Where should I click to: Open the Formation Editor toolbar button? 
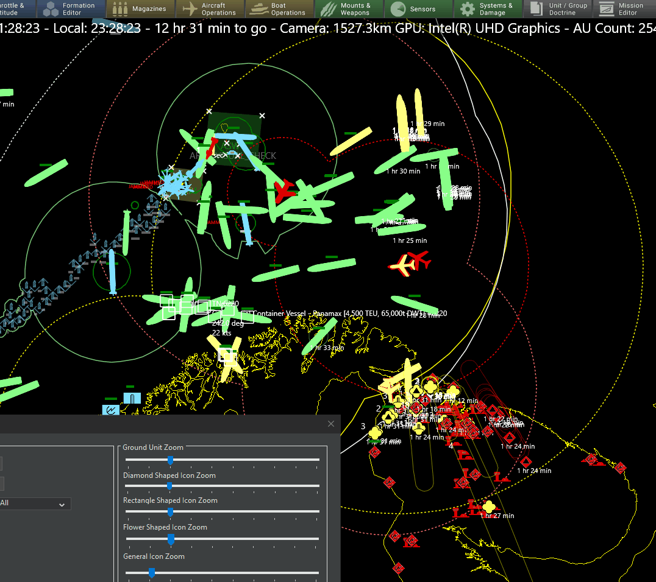71,9
